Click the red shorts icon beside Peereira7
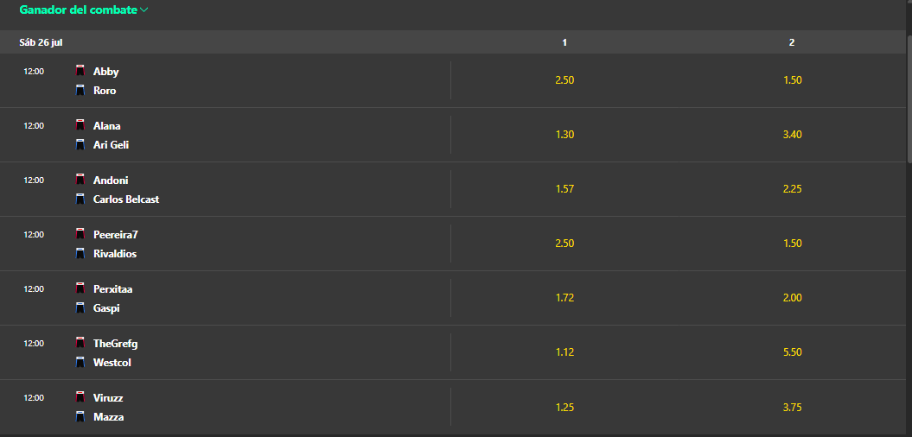The image size is (912, 437). pyautogui.click(x=80, y=234)
